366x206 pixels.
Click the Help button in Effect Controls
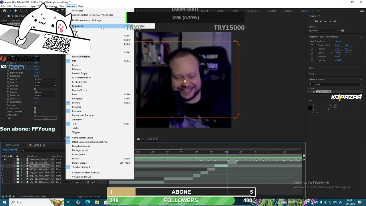pos(45,118)
